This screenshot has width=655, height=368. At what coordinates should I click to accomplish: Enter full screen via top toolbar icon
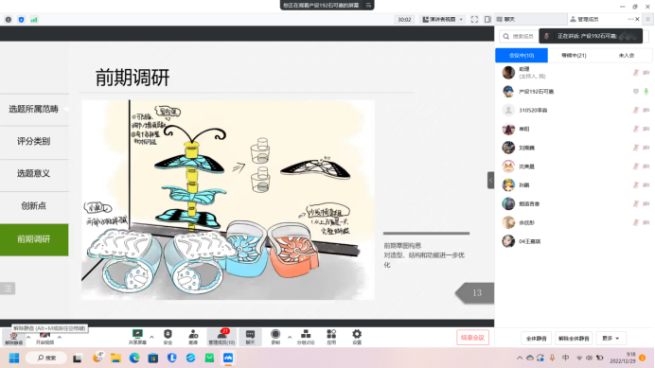coord(474,19)
